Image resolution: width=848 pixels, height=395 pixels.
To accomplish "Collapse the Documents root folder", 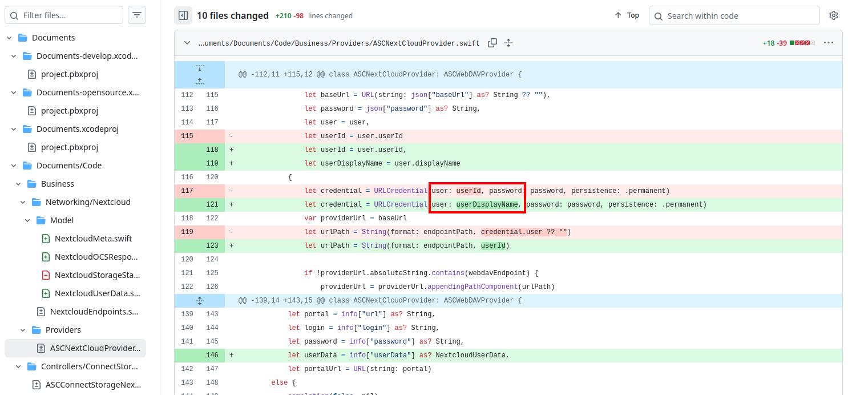I will click(10, 38).
